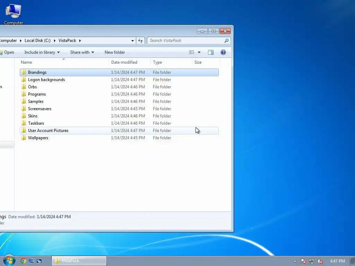Viewport: 355px width, 266px height.
Task: Switch to the VistaPack taskbar button
Action: pyautogui.click(x=79, y=261)
